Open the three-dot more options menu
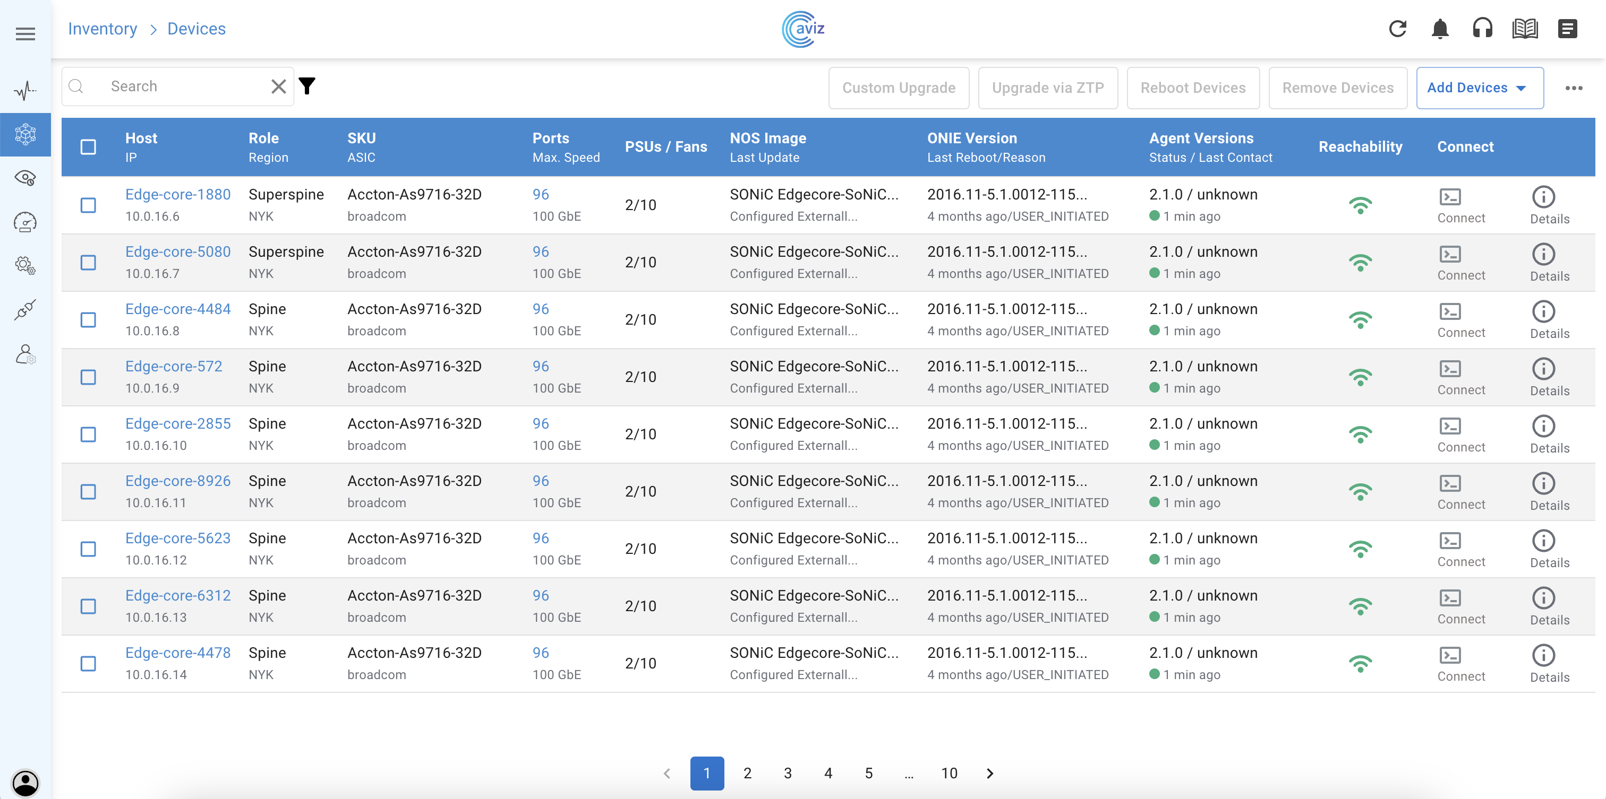The width and height of the screenshot is (1606, 799). (1573, 88)
